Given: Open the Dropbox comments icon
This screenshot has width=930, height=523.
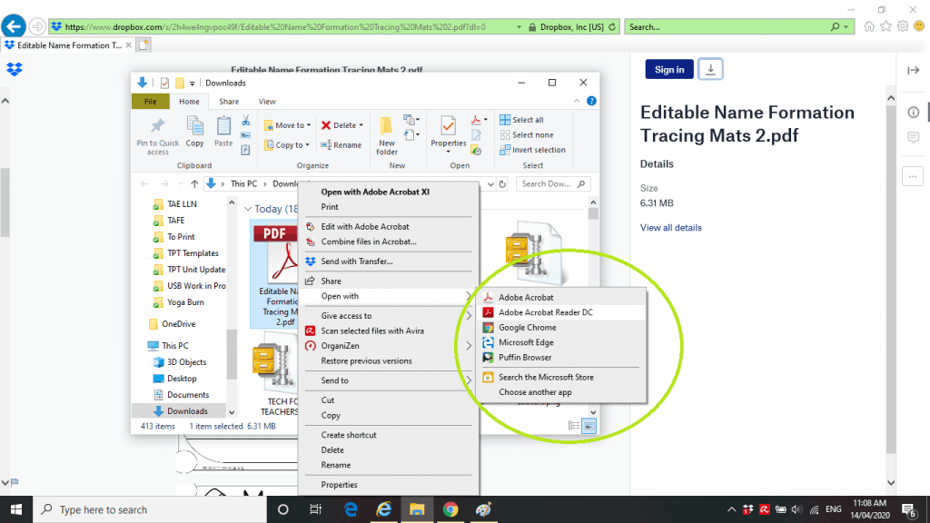Looking at the screenshot, I should point(914,138).
